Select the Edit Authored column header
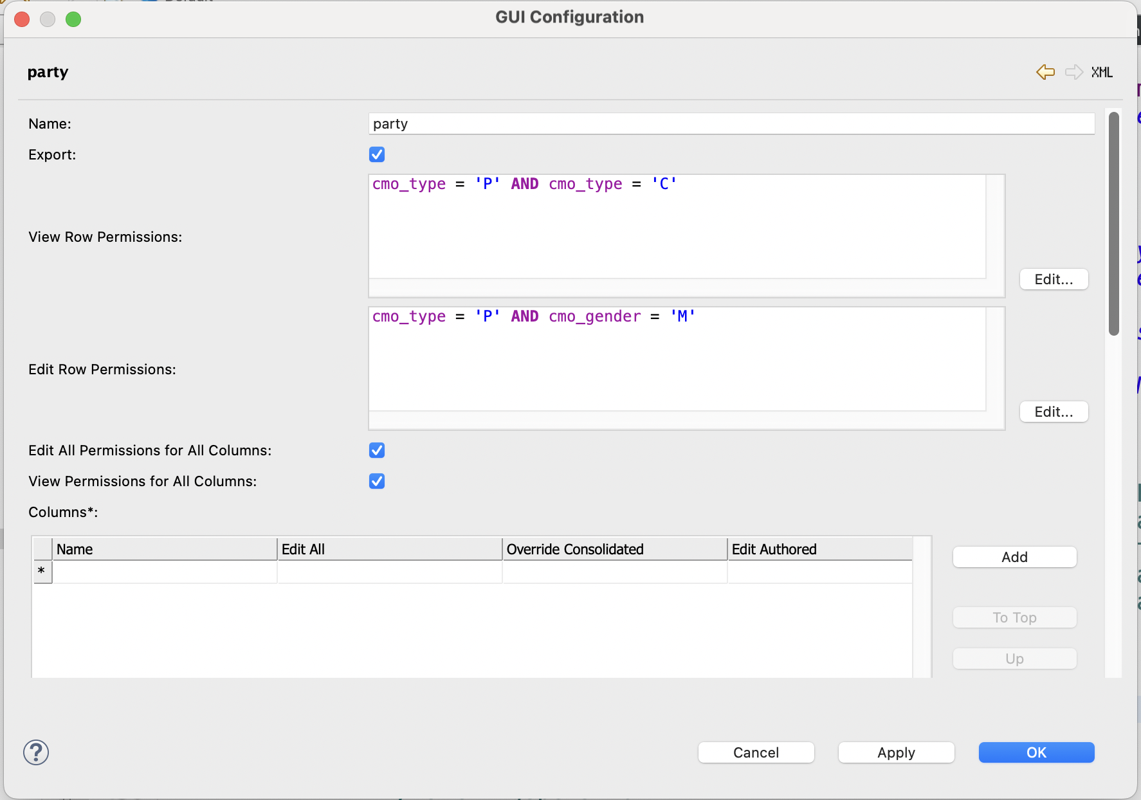The height and width of the screenshot is (800, 1141). point(774,549)
